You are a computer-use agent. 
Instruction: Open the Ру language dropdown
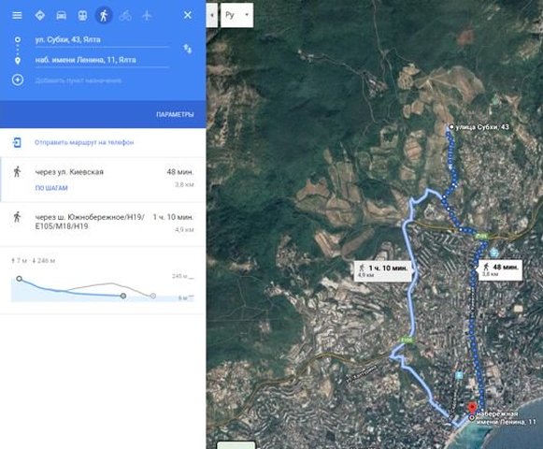click(236, 15)
